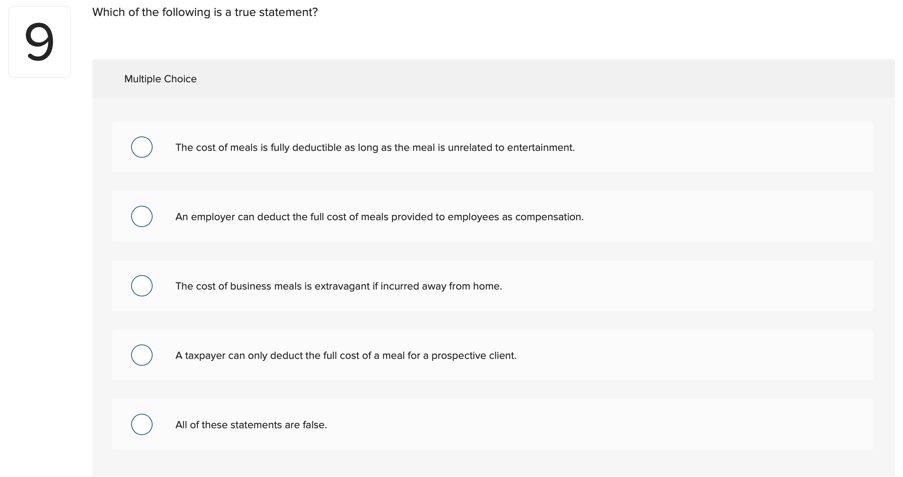Click empty space in the employee compensation answer card
The width and height of the screenshot is (903, 477).
pos(725,217)
